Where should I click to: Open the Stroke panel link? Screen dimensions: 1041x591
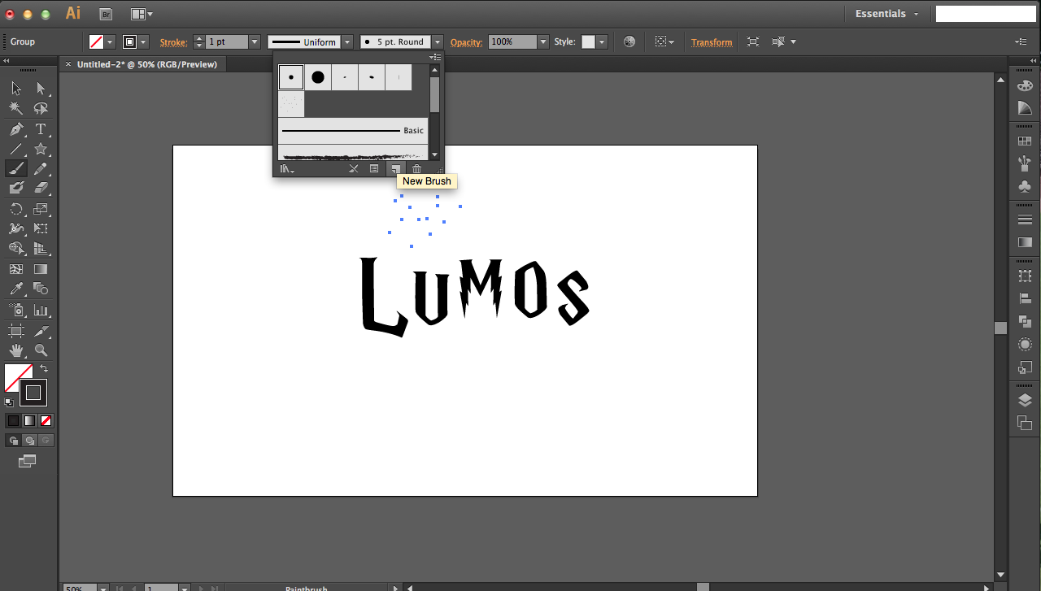click(x=173, y=42)
